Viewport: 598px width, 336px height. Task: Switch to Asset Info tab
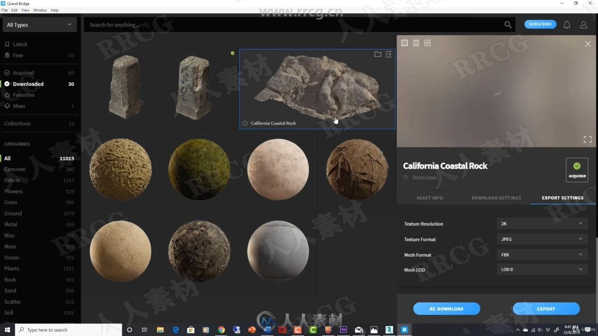pyautogui.click(x=430, y=198)
